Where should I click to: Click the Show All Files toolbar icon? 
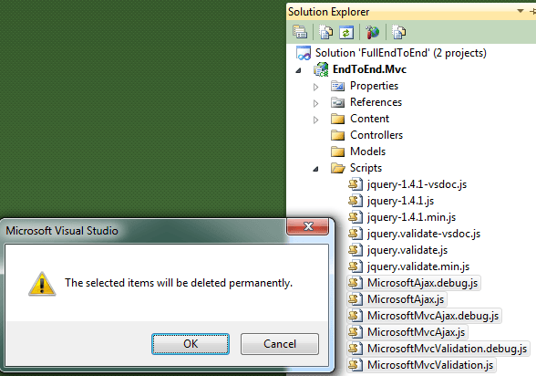[x=325, y=32]
